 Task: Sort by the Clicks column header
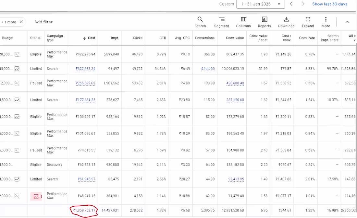pyautogui.click(x=138, y=38)
